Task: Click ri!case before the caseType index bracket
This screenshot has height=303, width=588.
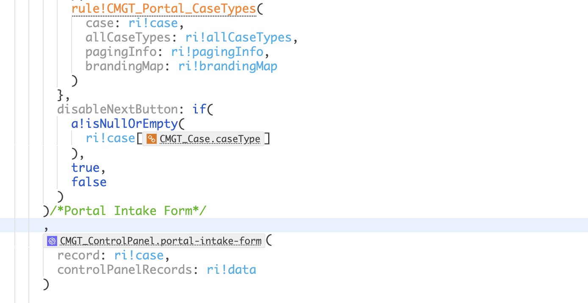Action: coord(110,138)
